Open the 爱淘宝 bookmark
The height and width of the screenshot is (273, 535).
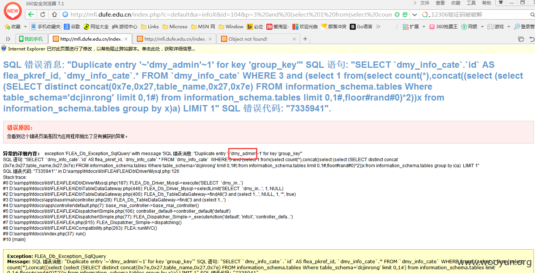[x=278, y=27]
